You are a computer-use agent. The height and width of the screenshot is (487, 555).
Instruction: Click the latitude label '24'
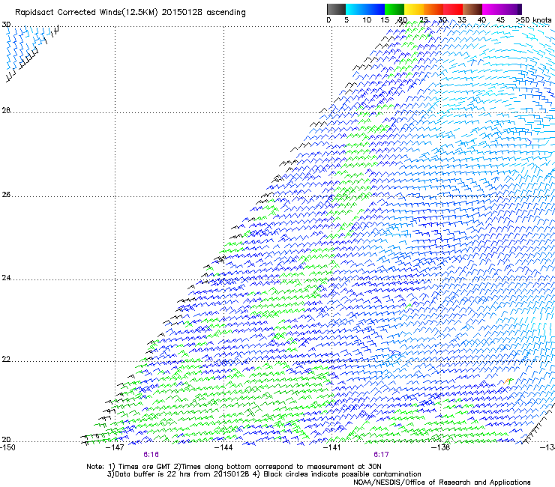coord(6,278)
